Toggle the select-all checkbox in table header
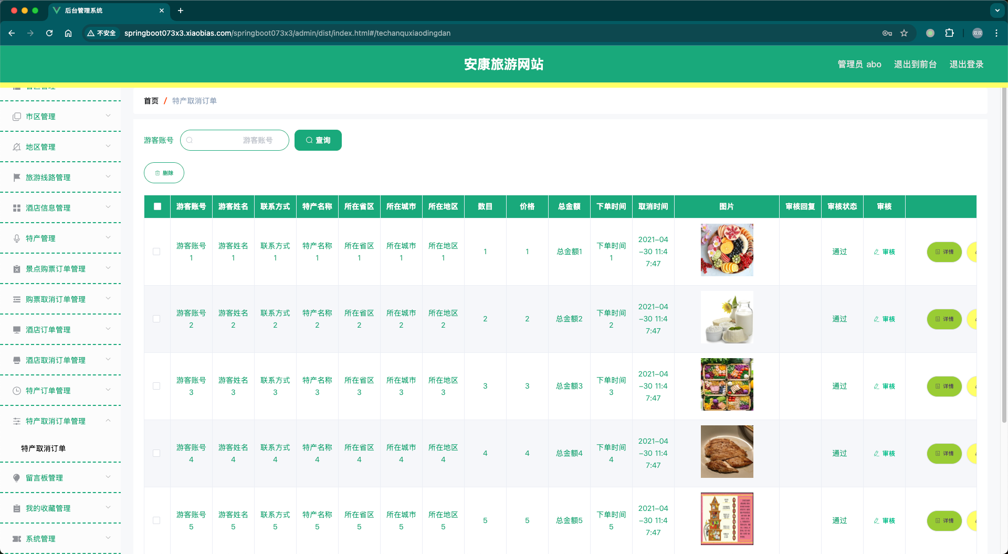The width and height of the screenshot is (1008, 554). (157, 206)
